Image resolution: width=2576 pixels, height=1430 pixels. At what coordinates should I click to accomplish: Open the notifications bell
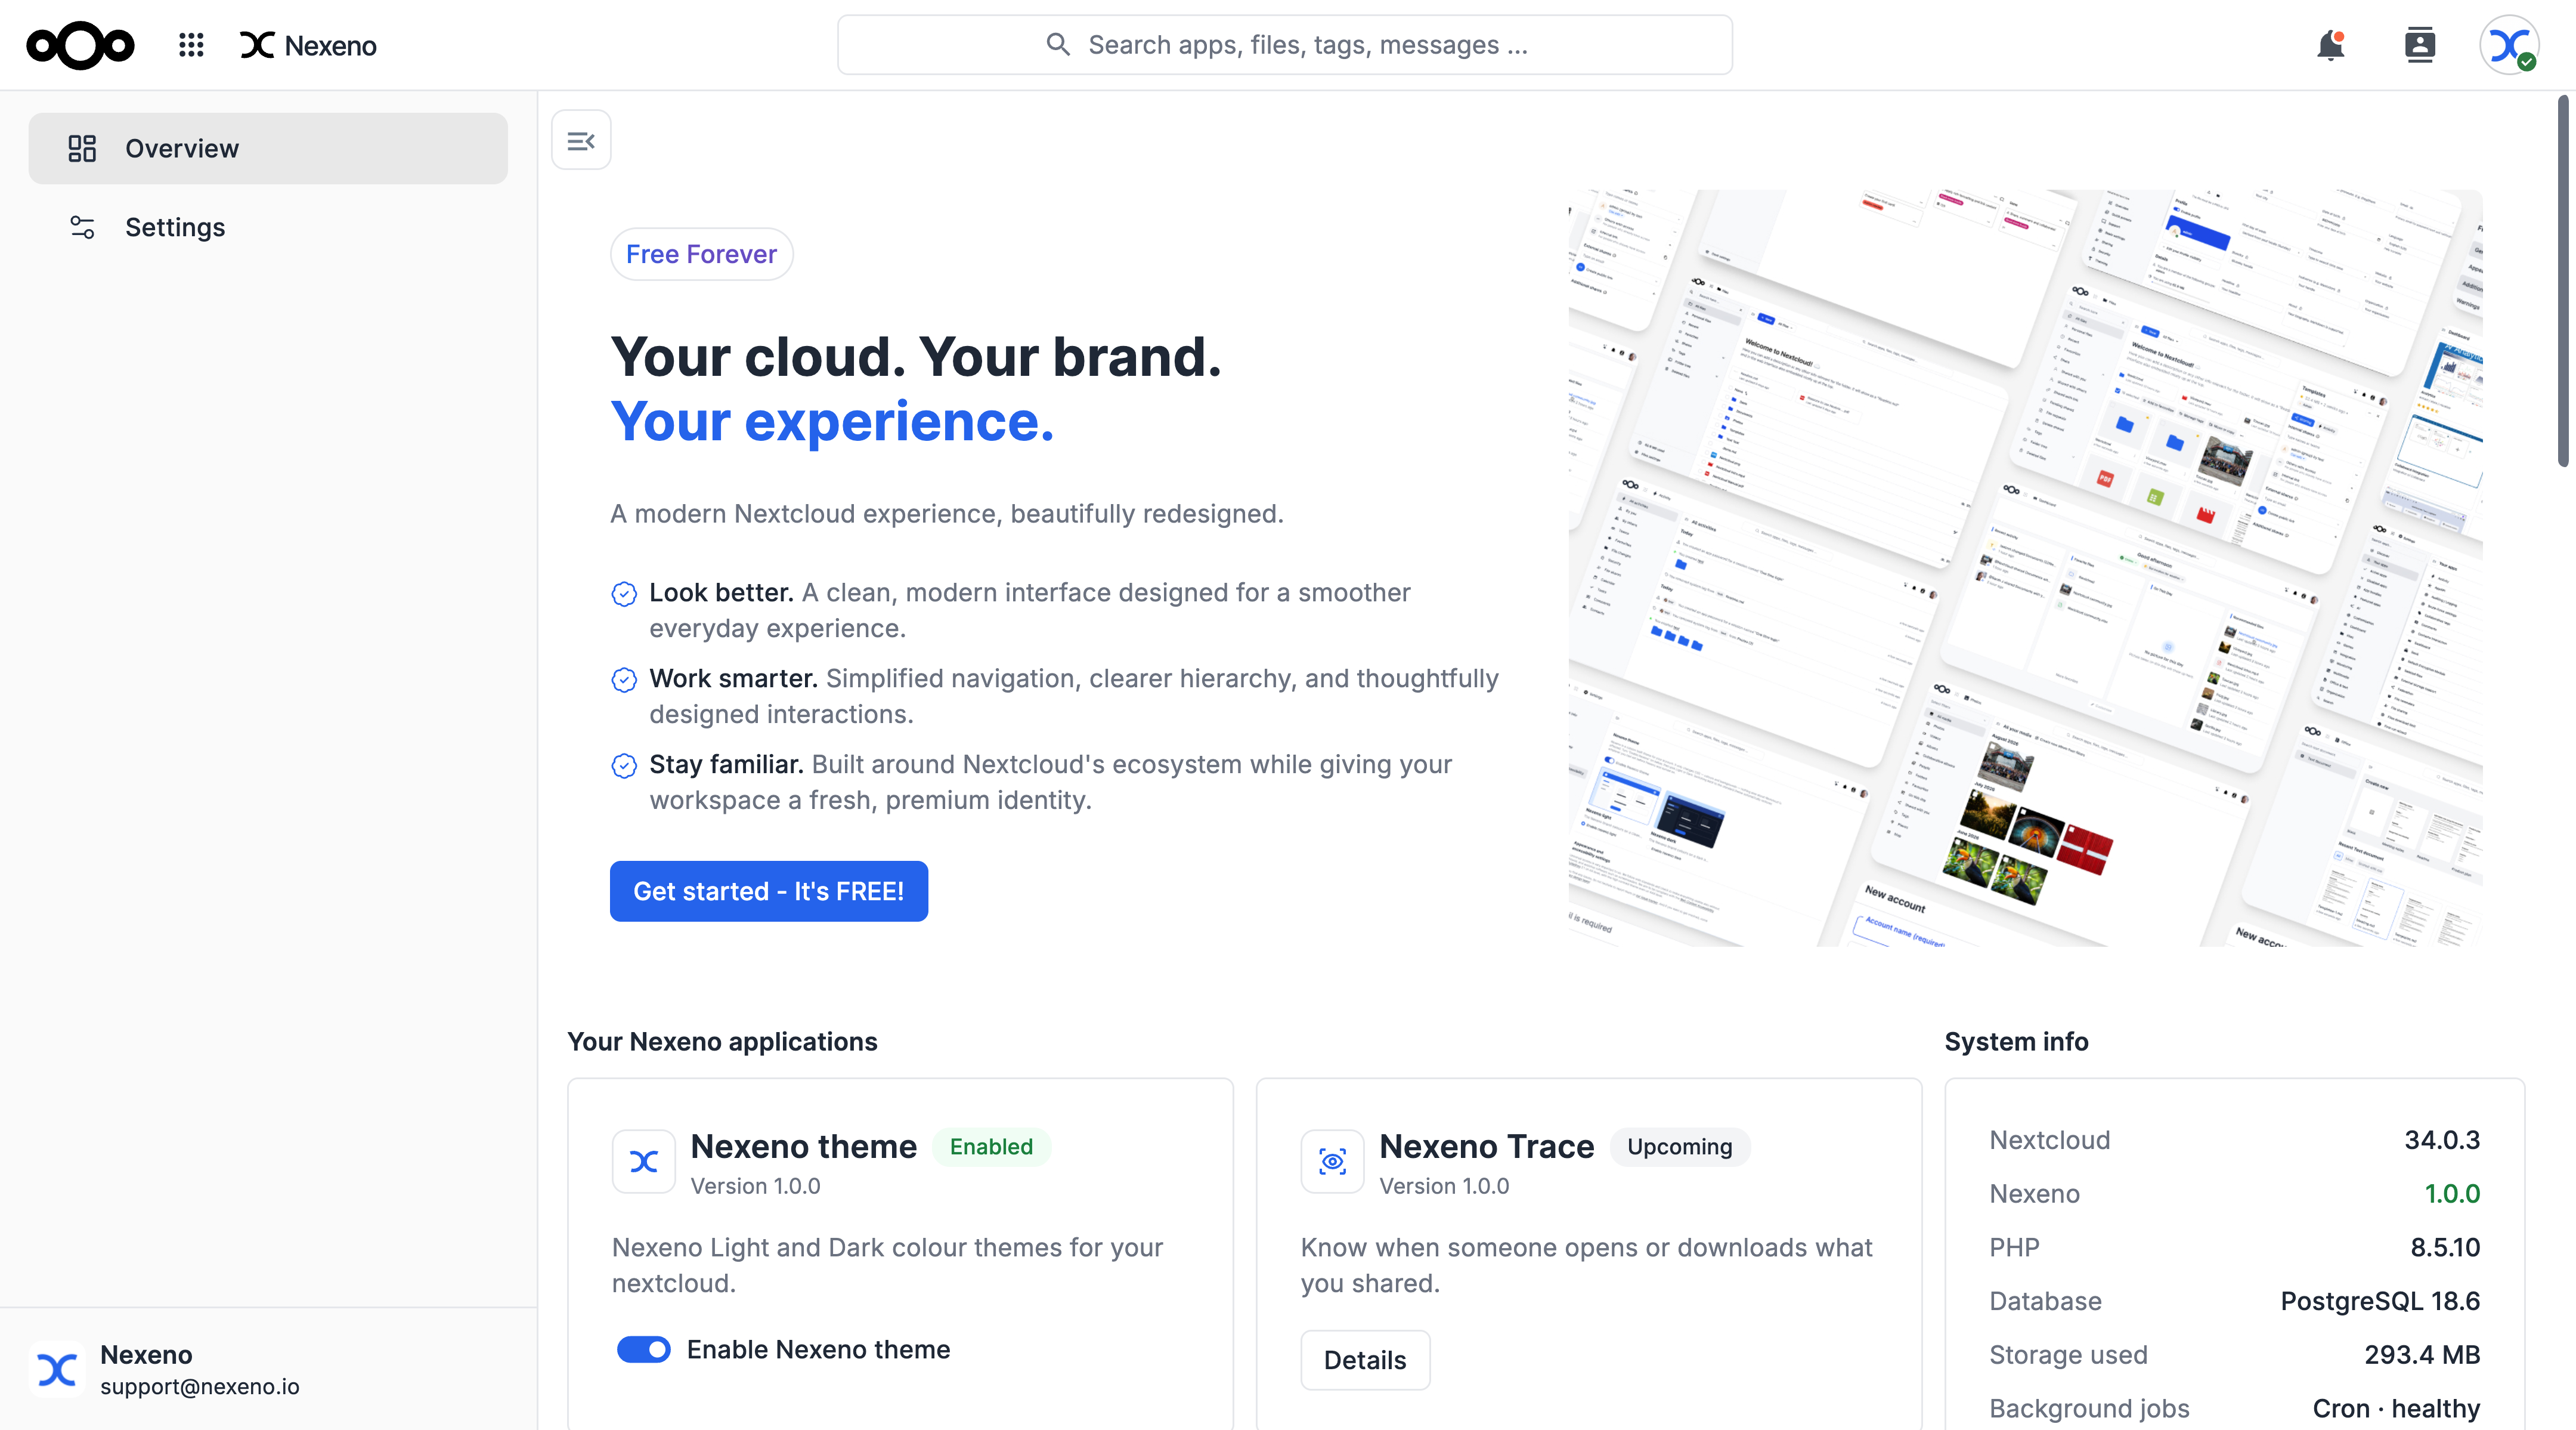point(2331,45)
